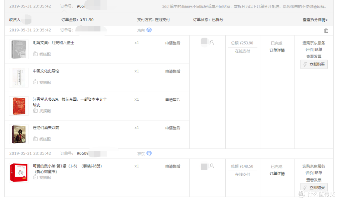
Task: Open 中国文化史导论 book cover thumbnail
Action: pos(19,78)
